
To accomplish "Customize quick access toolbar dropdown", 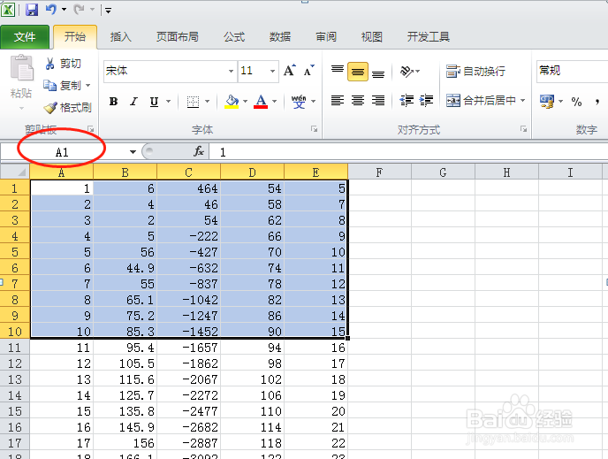I will coord(108,10).
